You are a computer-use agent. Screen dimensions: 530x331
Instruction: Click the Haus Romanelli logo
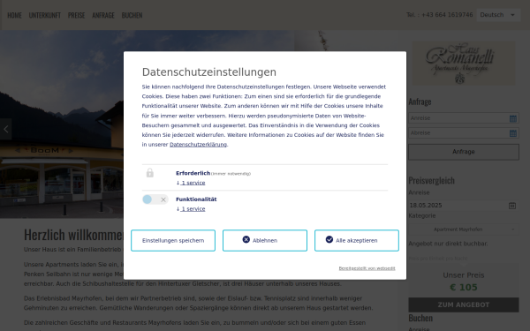pos(464,64)
